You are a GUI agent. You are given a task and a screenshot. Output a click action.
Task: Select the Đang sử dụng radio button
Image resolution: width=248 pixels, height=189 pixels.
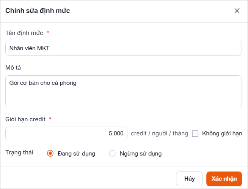point(50,154)
